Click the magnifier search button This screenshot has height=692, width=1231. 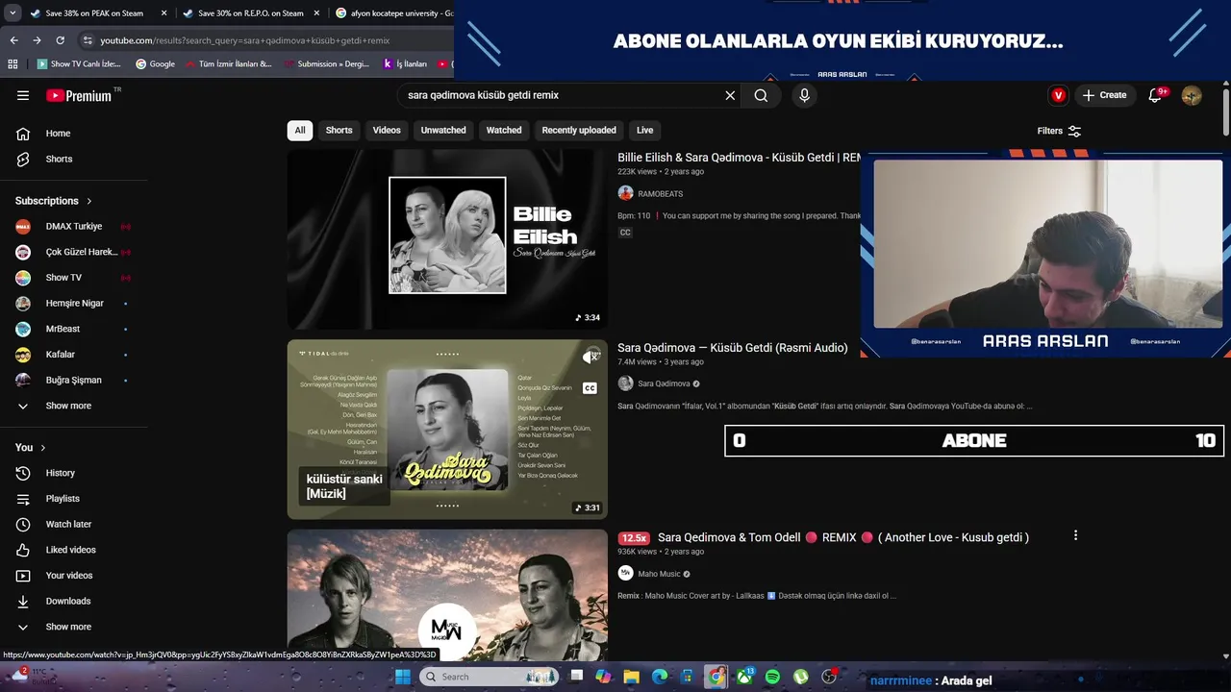click(x=761, y=95)
